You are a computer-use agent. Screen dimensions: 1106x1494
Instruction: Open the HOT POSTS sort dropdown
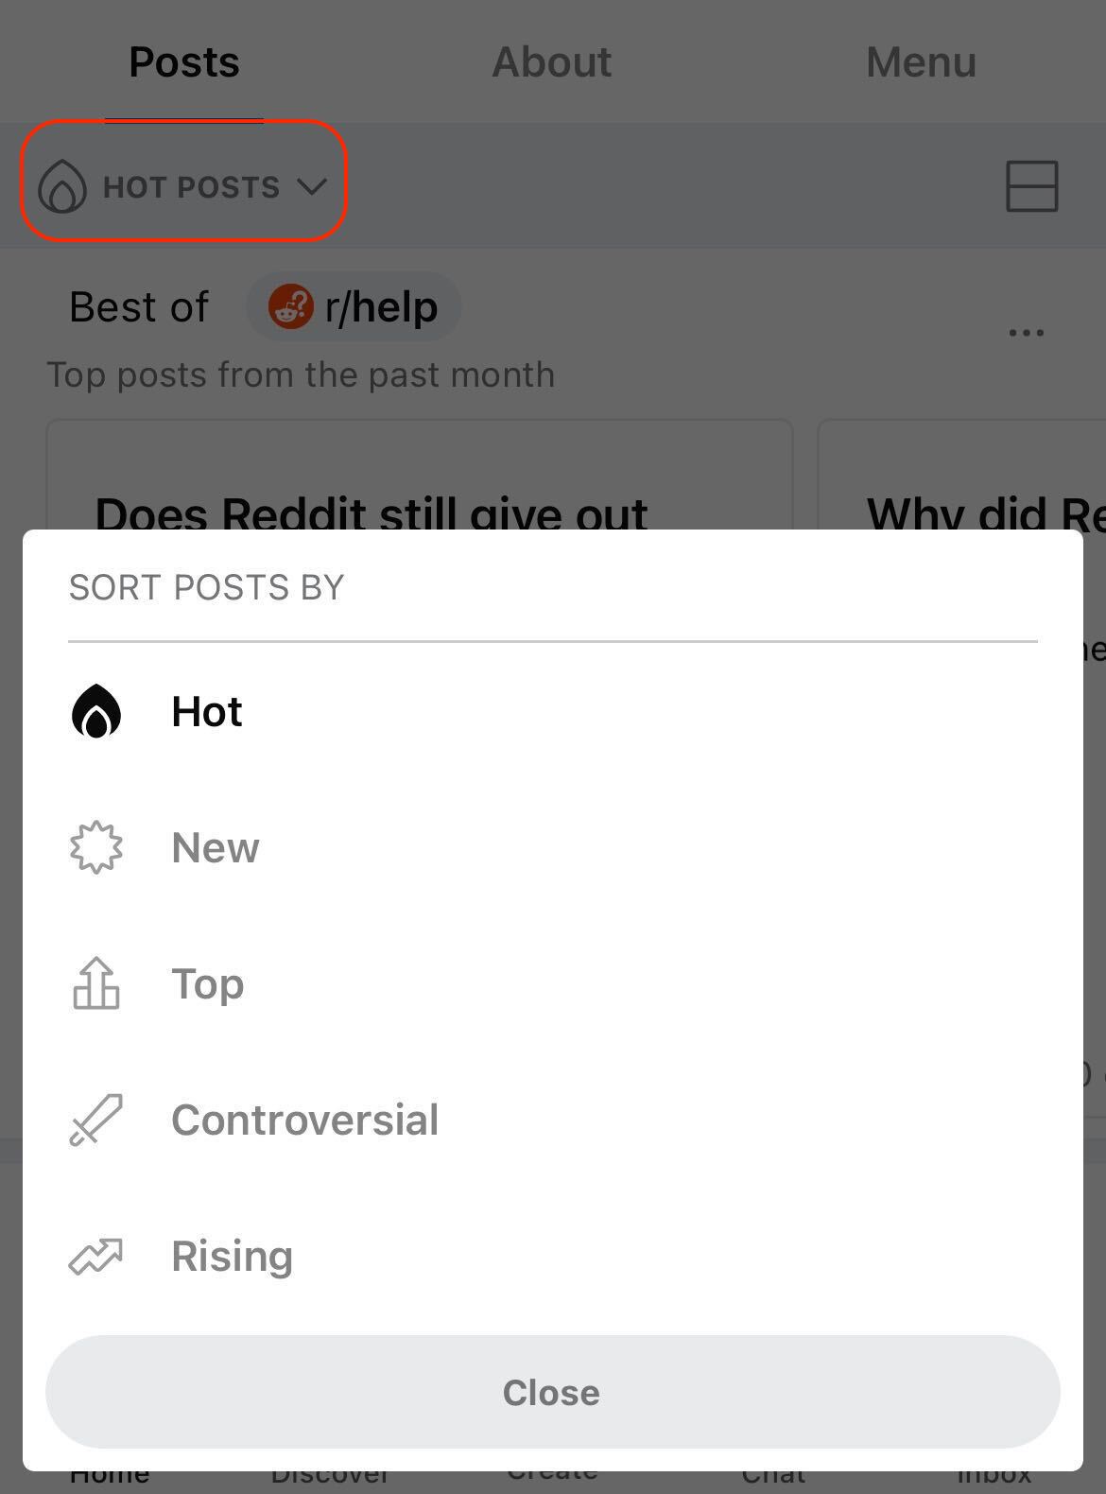tap(183, 186)
